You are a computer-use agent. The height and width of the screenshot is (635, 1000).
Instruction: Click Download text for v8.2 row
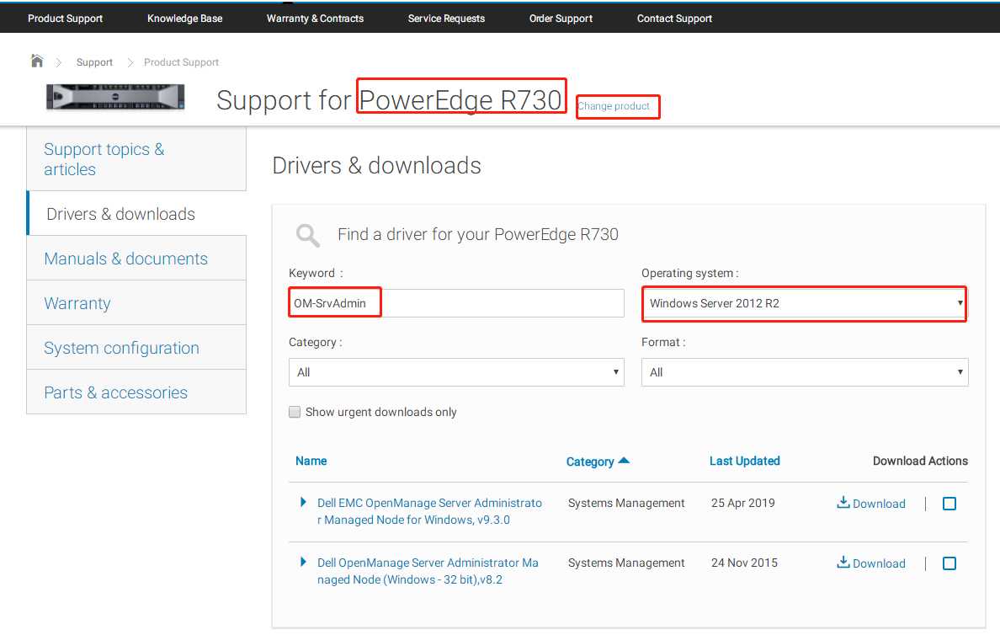pyautogui.click(x=879, y=563)
